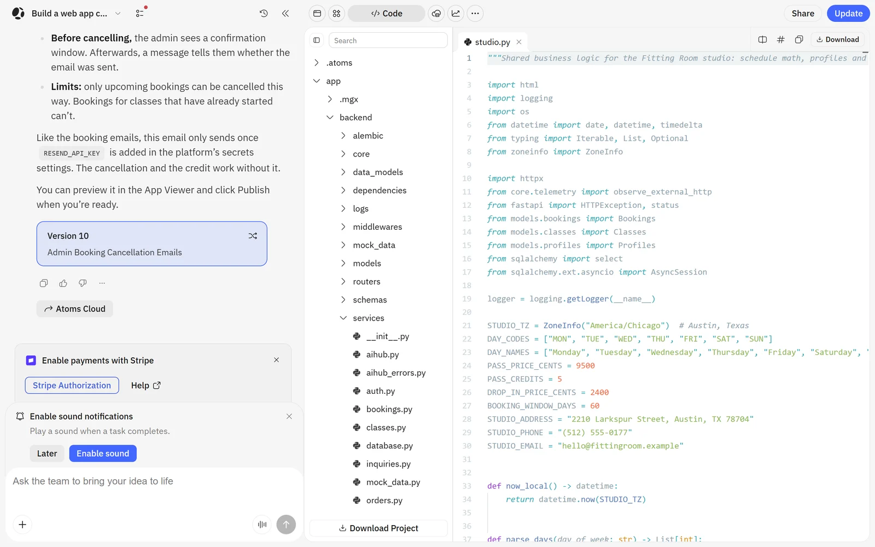
Task: Open the analytics chart icon
Action: [x=456, y=13]
